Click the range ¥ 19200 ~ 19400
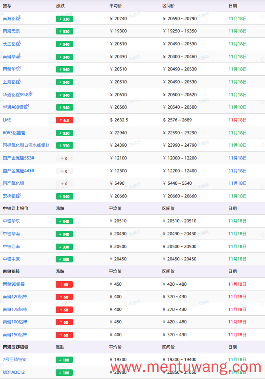The height and width of the screenshot is (379, 265). [x=179, y=360]
